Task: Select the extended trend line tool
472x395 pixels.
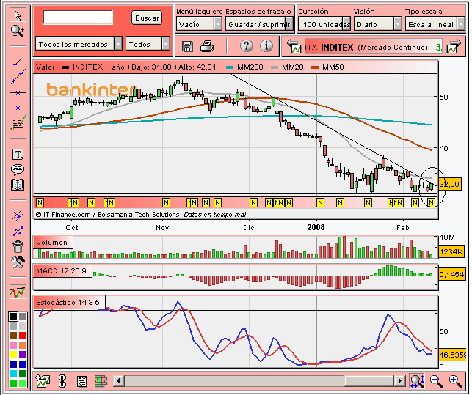Action: [x=18, y=76]
